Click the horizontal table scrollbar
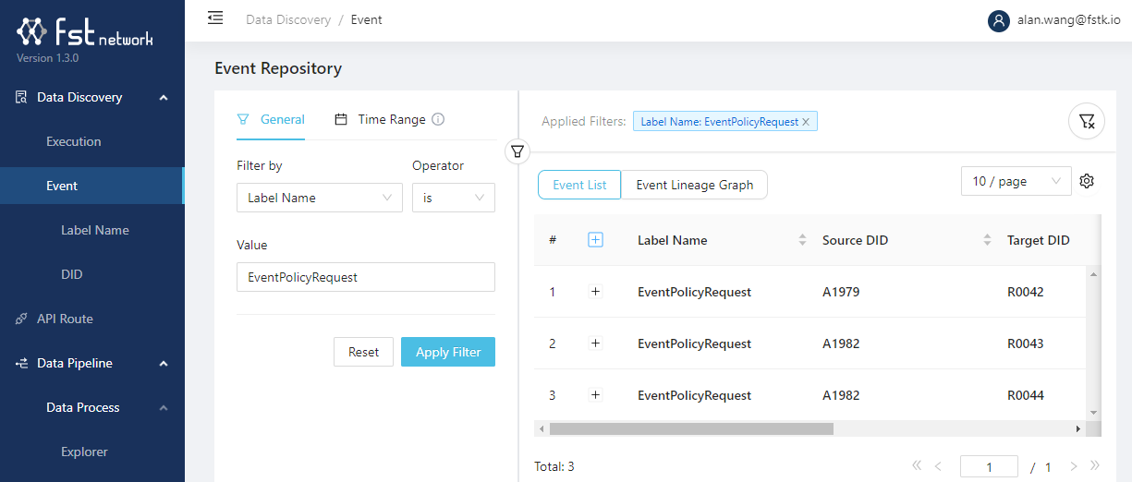The width and height of the screenshot is (1132, 482). click(691, 429)
